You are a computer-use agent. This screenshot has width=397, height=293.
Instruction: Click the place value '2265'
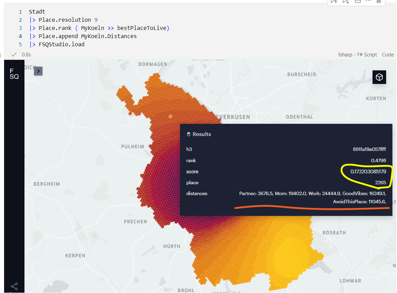coord(381,183)
